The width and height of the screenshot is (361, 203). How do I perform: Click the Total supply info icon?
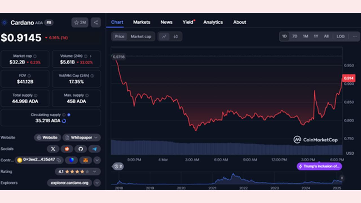[x=36, y=96]
